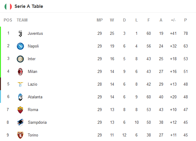Click the +/- goal difference header
196x141 pixels.
pos(173,20)
